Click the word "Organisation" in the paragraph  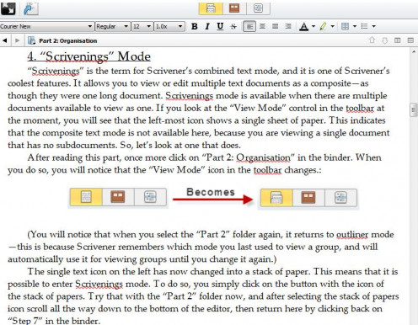[263, 157]
